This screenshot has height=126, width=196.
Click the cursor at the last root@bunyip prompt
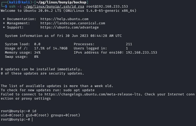[32, 119]
